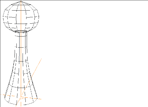Click the axis origin at the base center
The height and width of the screenshot is (107, 148).
pyautogui.click(x=21, y=97)
